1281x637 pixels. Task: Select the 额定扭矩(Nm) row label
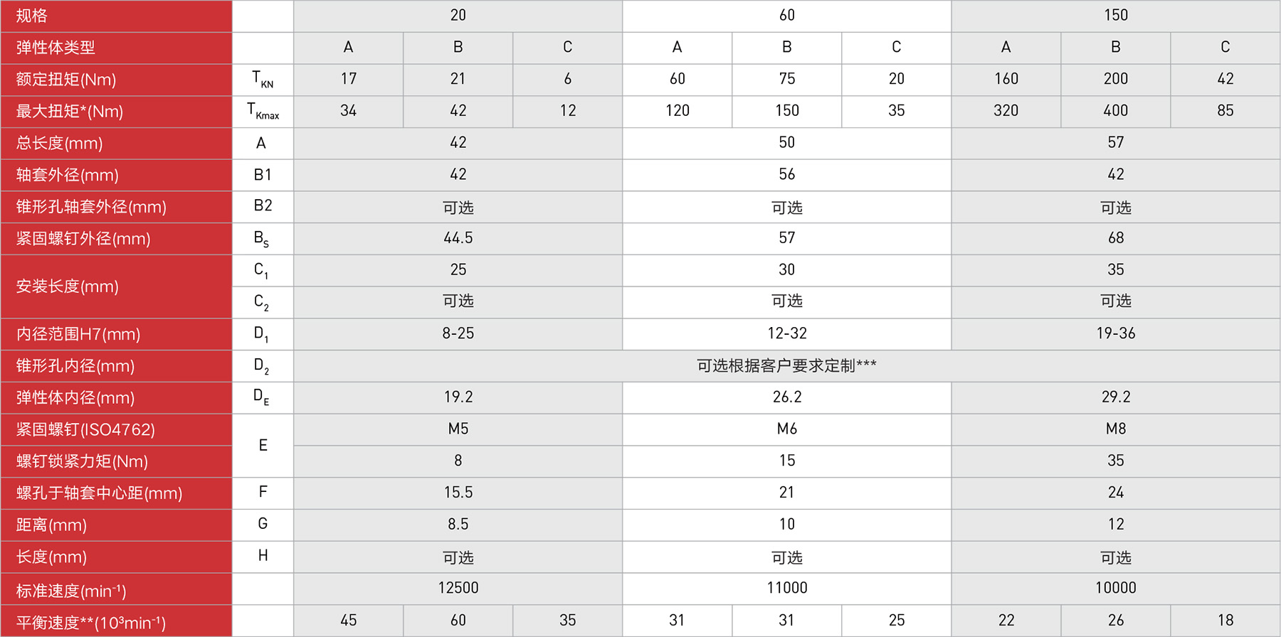click(116, 80)
